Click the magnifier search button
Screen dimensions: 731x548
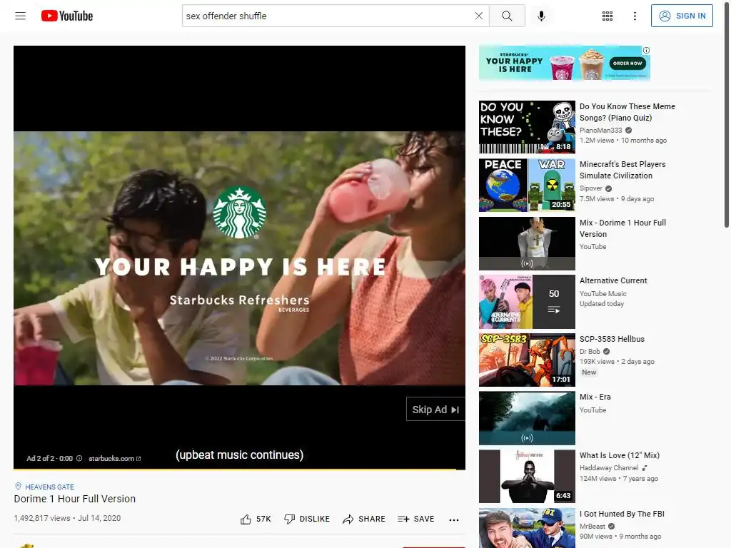[507, 16]
